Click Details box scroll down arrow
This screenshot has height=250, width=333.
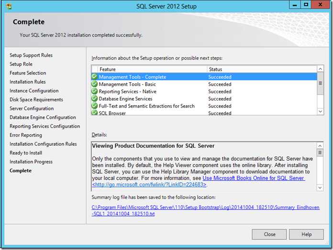click(x=320, y=187)
